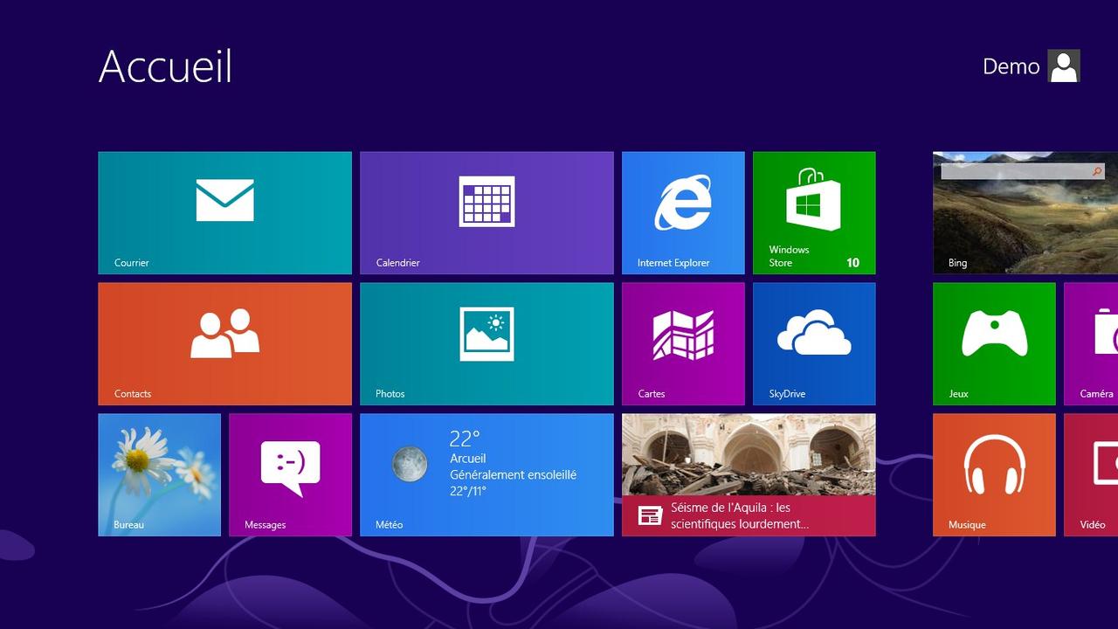Open the SkyDrive cloud tile
Image resolution: width=1118 pixels, height=629 pixels.
[x=814, y=343]
